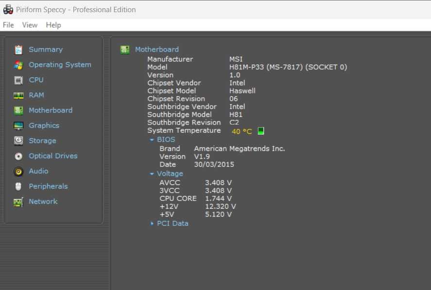This screenshot has width=431, height=290.
Task: Switch to the RAM section
Action: pyautogui.click(x=36, y=95)
